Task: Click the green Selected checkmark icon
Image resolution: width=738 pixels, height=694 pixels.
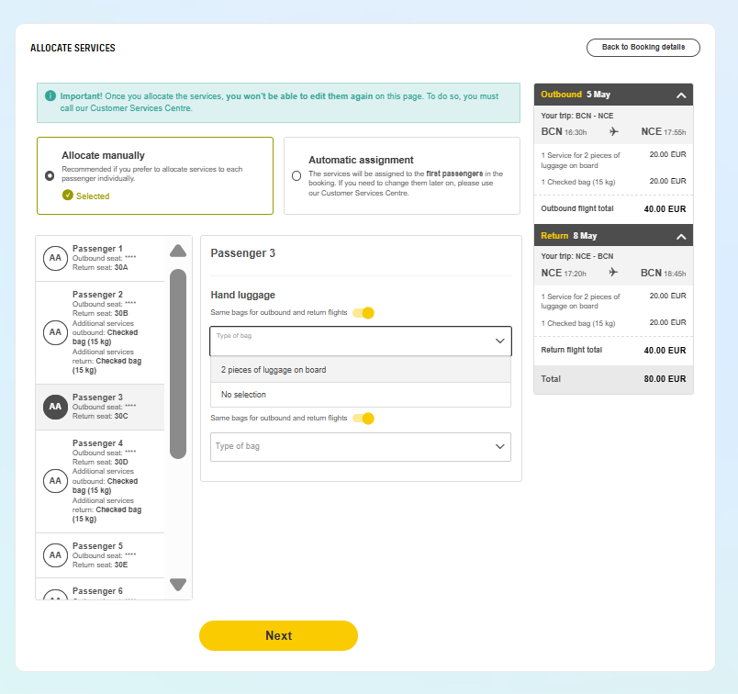Action: point(67,196)
